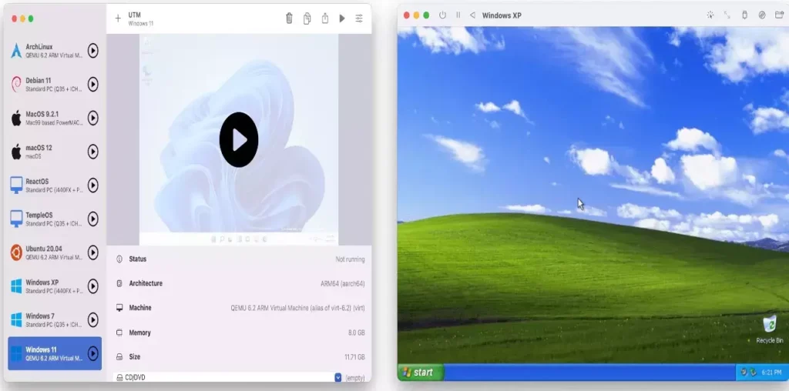Start the ReactOS VM with its play button
Image resolution: width=789 pixels, height=391 pixels.
[x=92, y=185]
